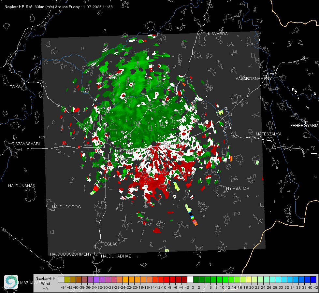Click the swirl logo icon bottom-left

11,282
